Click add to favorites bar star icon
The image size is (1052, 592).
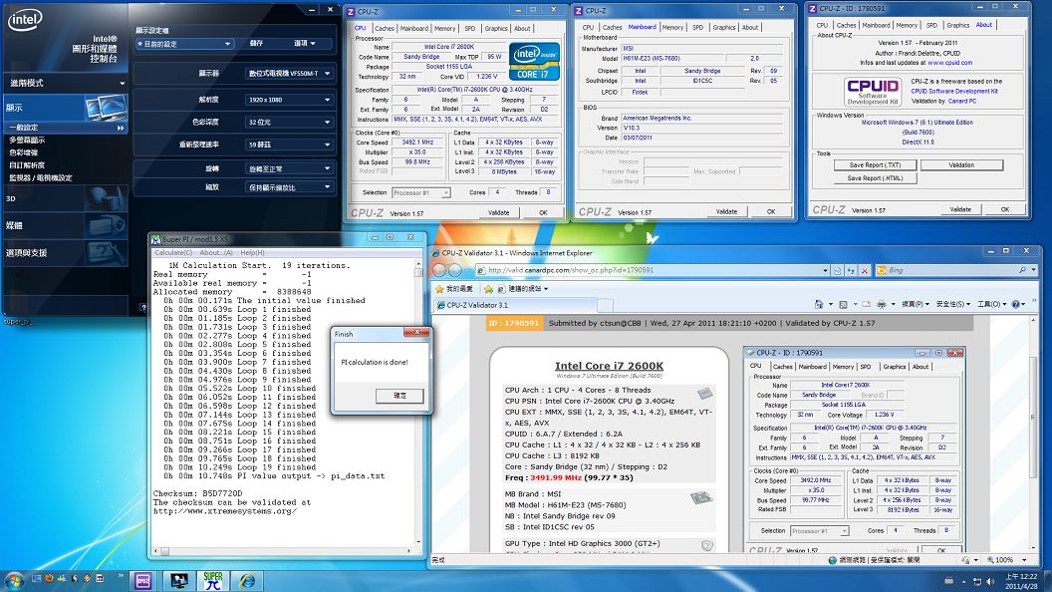[489, 289]
